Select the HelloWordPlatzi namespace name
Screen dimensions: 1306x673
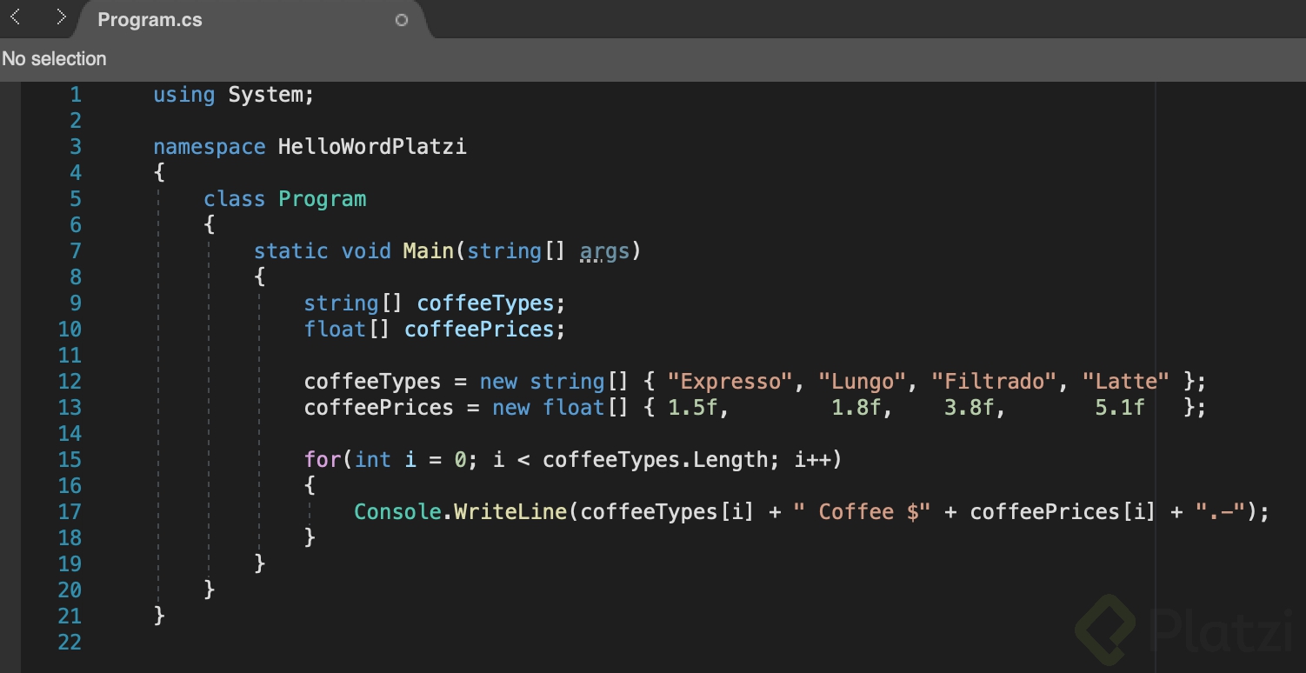point(371,146)
